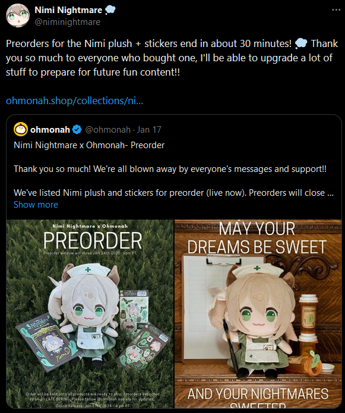Click ohmonah's yellow chick avatar
345x413 pixels.
point(21,129)
